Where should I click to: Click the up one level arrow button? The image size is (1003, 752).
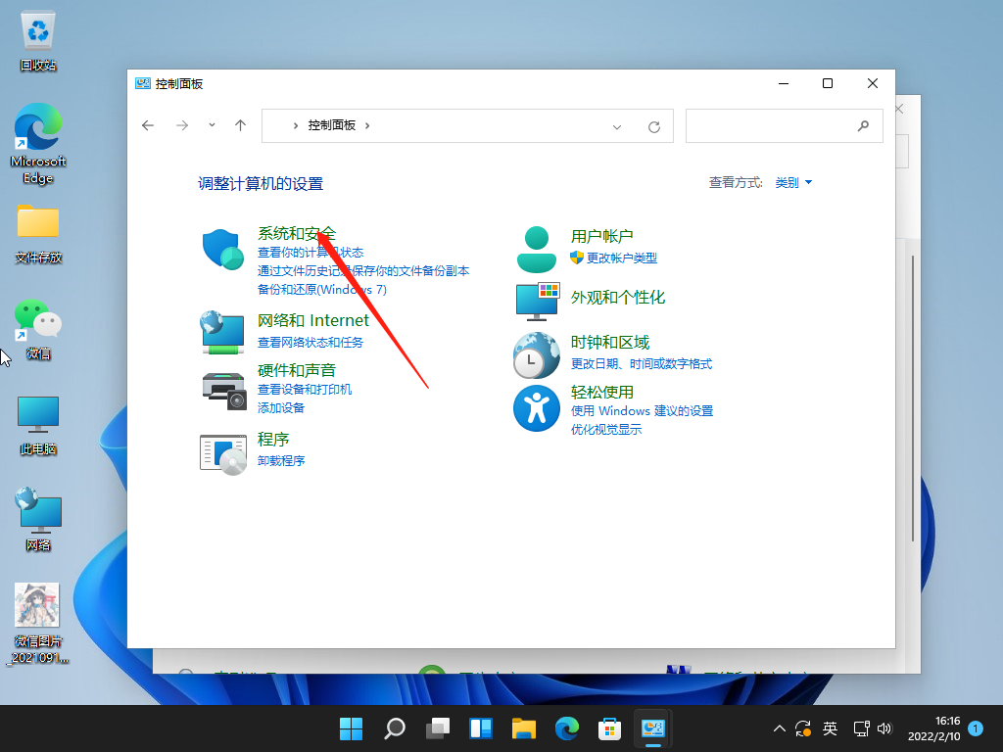click(240, 125)
